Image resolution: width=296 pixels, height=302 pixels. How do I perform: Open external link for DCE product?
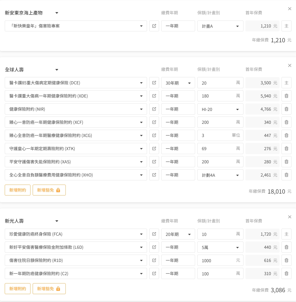click(x=154, y=83)
